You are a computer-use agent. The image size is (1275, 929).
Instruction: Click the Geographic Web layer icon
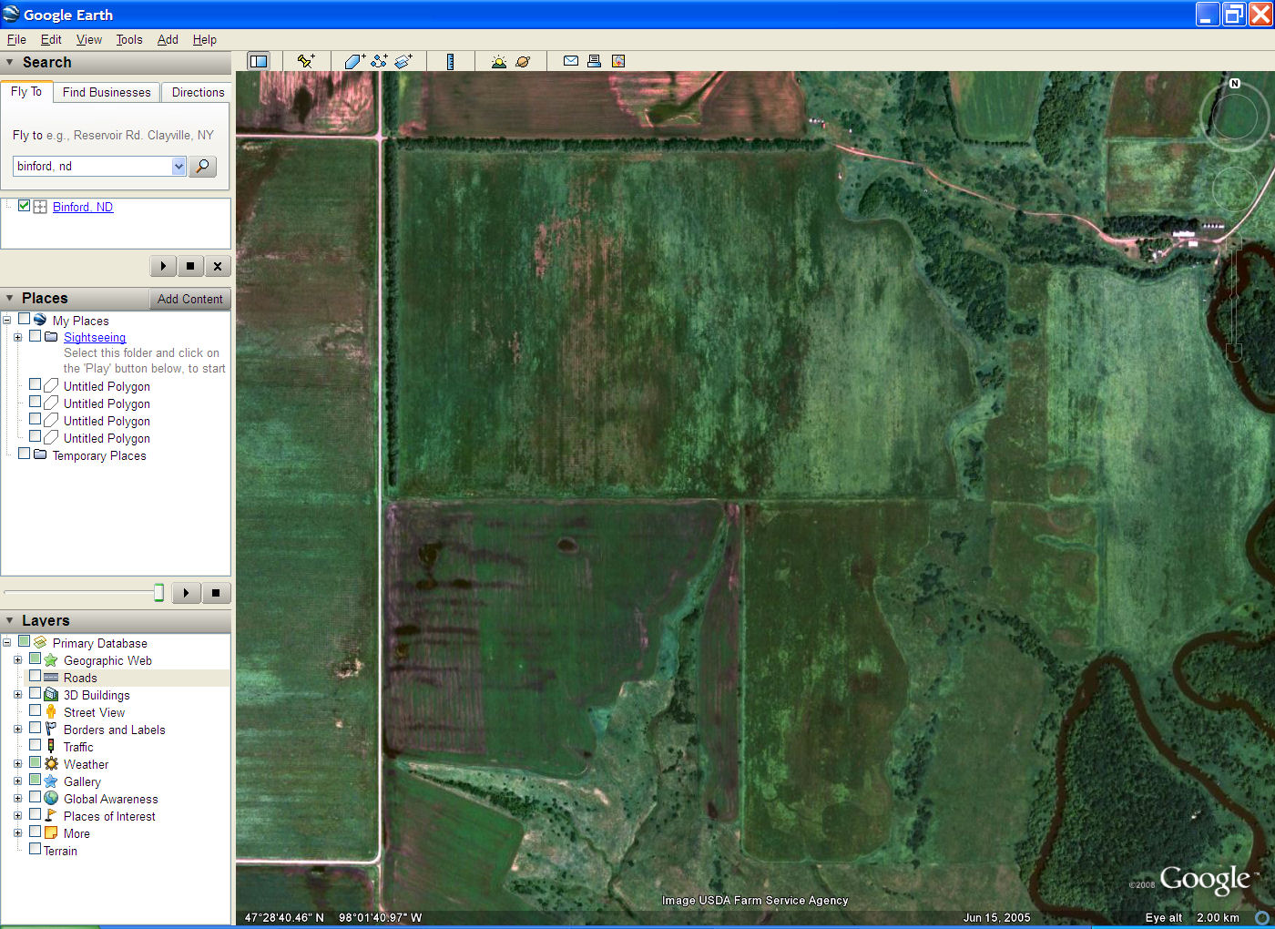(51, 660)
